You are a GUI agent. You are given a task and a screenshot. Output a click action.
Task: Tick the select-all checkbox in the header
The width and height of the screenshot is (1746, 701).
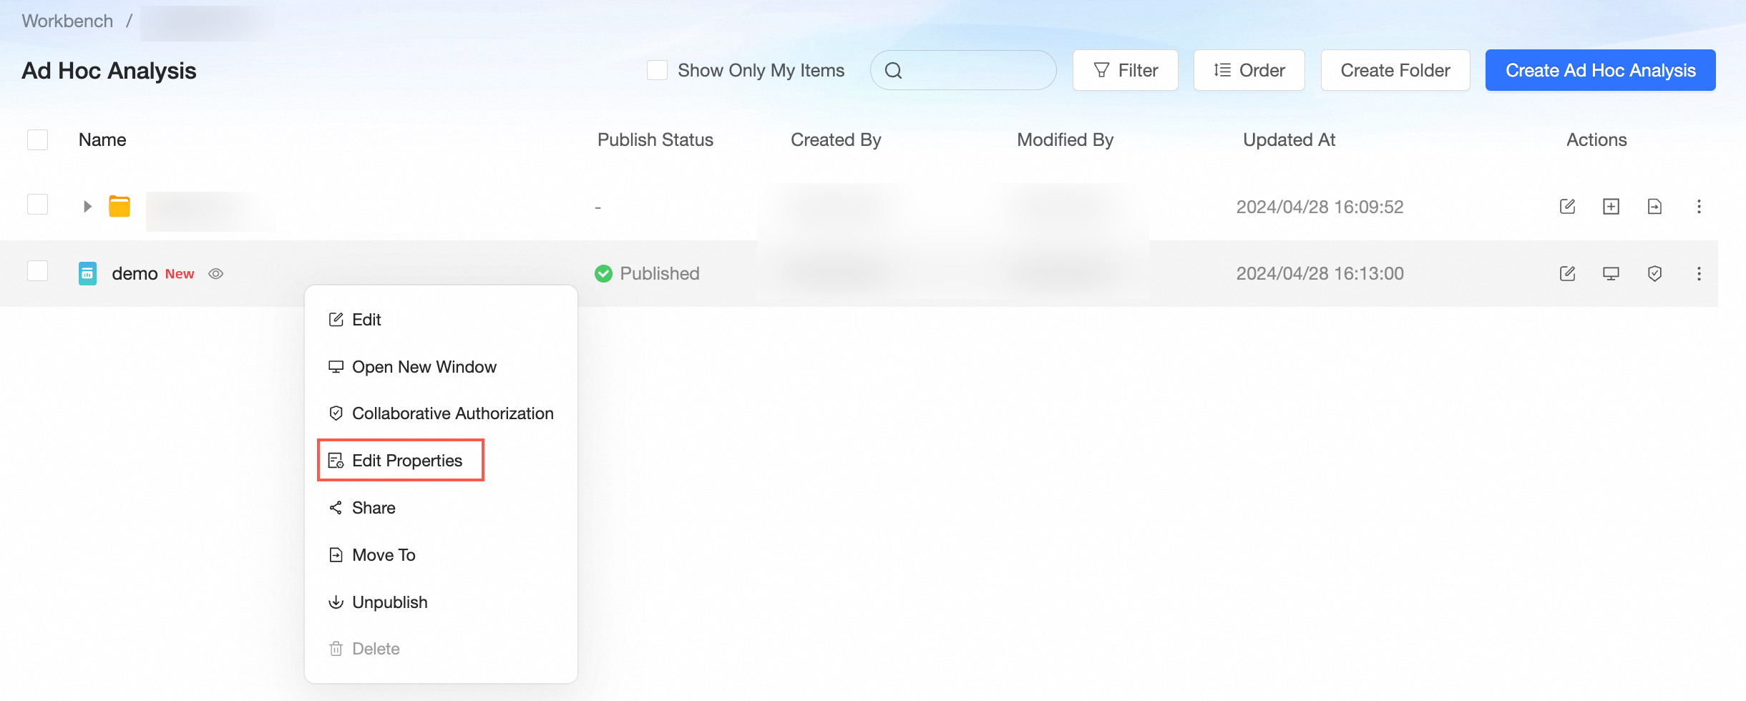tap(37, 139)
